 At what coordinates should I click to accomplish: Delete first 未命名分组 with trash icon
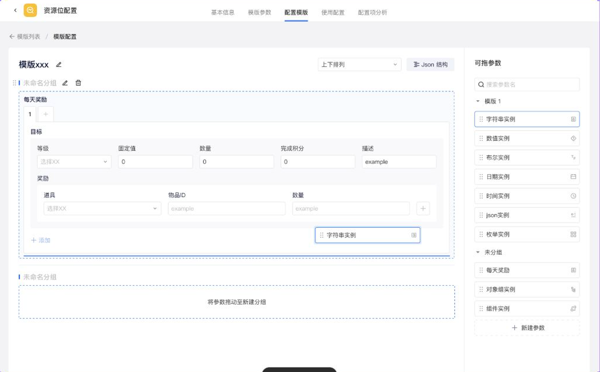point(78,83)
